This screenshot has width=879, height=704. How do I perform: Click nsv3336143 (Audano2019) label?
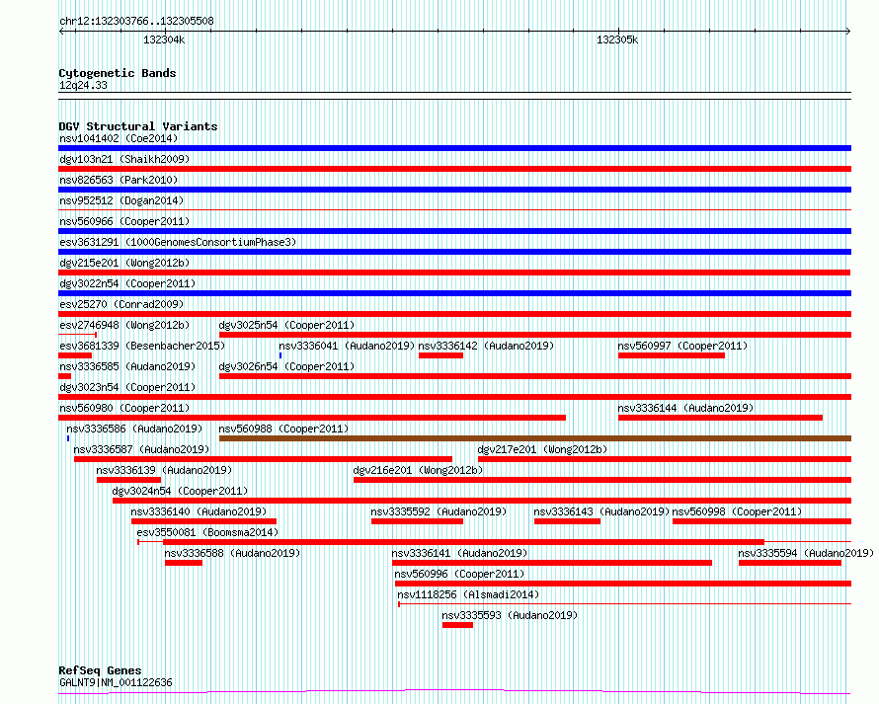tap(601, 511)
